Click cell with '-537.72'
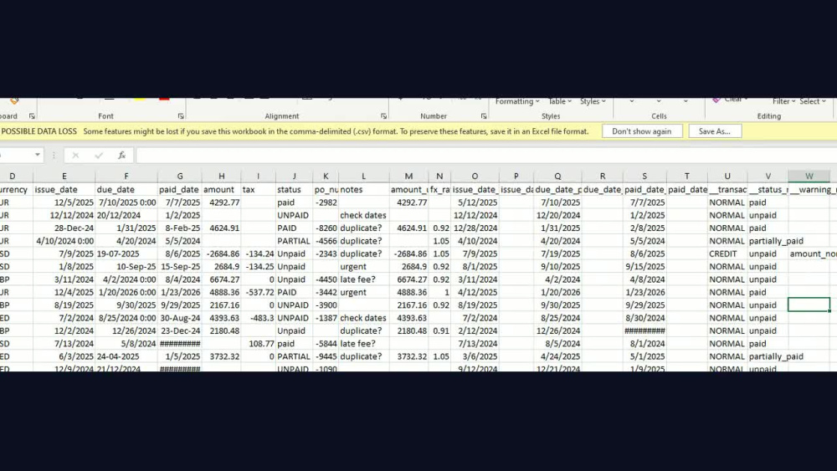This screenshot has width=837, height=471. (x=258, y=292)
